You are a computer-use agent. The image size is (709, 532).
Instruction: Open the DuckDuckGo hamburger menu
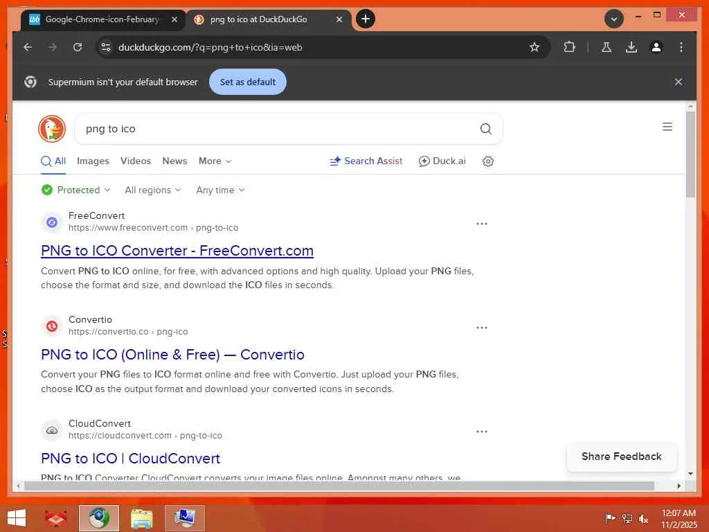667,127
